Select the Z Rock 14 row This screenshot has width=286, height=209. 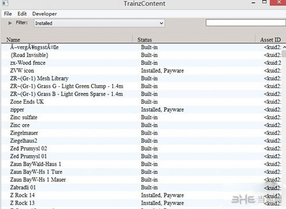142,195
